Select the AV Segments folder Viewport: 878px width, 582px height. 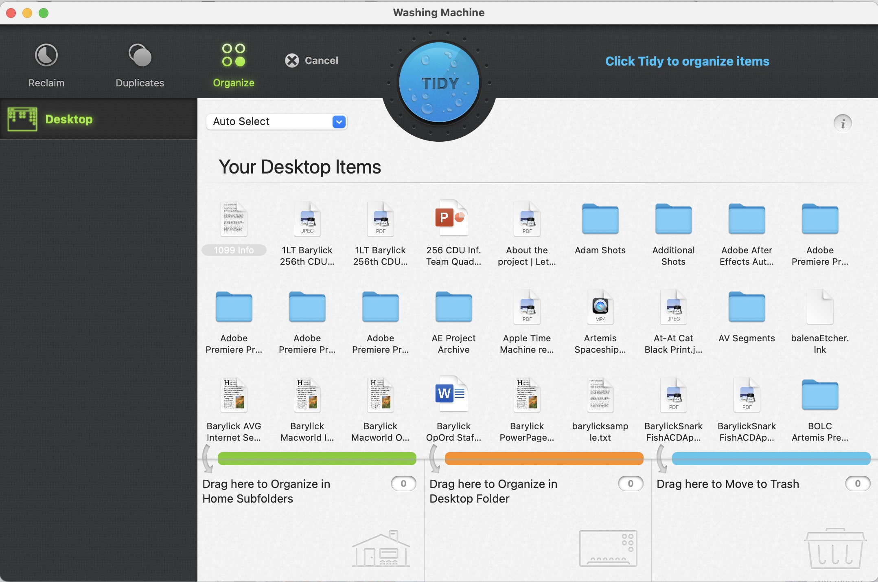747,307
